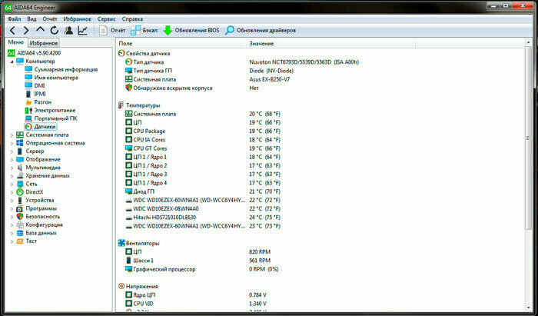Click the Устройства tree icon
The height and width of the screenshot is (316, 538).
coord(20,201)
